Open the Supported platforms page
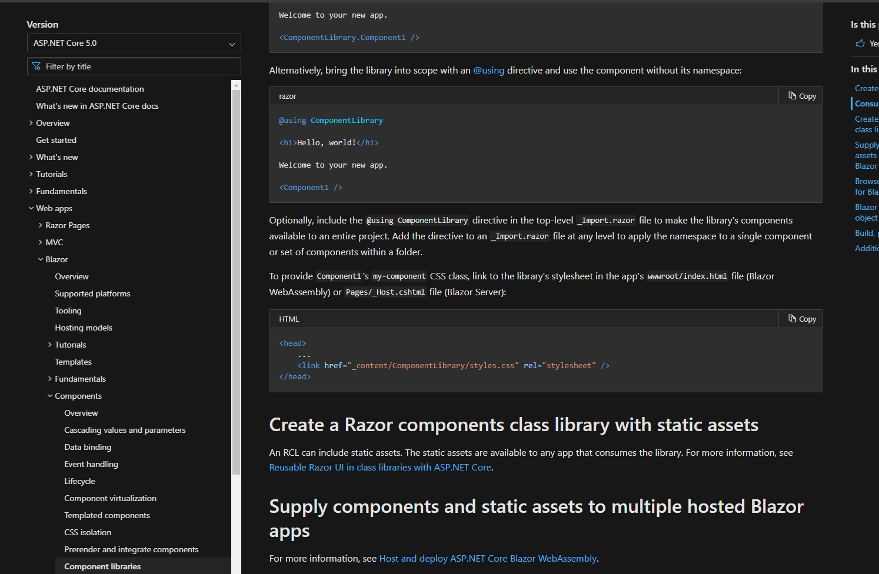 pyautogui.click(x=92, y=293)
